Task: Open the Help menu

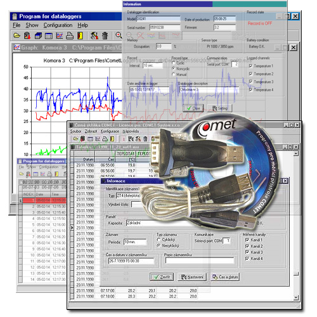Action: [x=82, y=25]
